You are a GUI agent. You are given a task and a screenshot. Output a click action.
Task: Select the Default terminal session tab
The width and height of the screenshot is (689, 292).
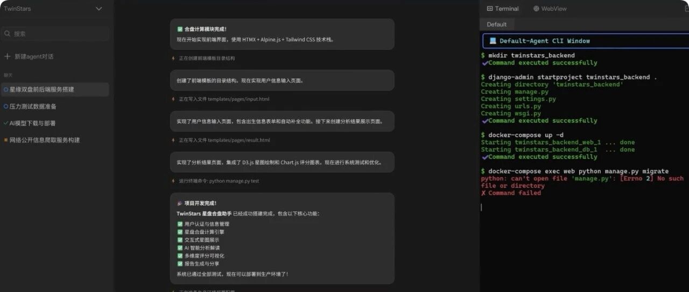pyautogui.click(x=497, y=24)
